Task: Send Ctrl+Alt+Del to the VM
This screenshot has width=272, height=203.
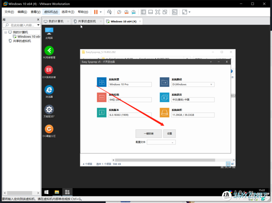Action: [109, 12]
